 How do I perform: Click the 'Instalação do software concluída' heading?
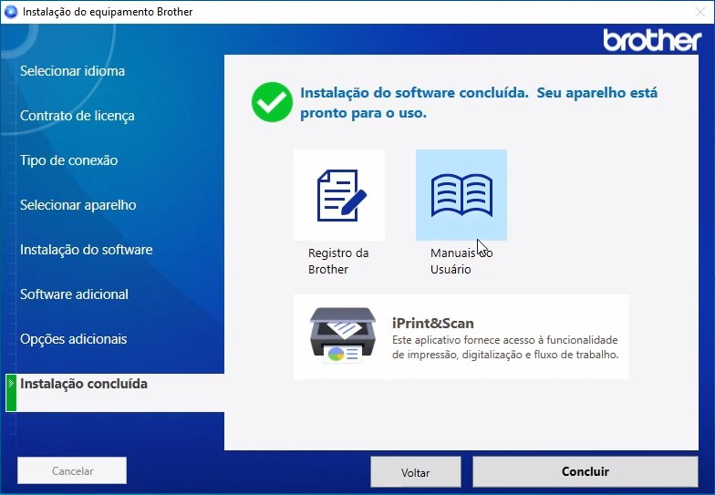pyautogui.click(x=479, y=102)
